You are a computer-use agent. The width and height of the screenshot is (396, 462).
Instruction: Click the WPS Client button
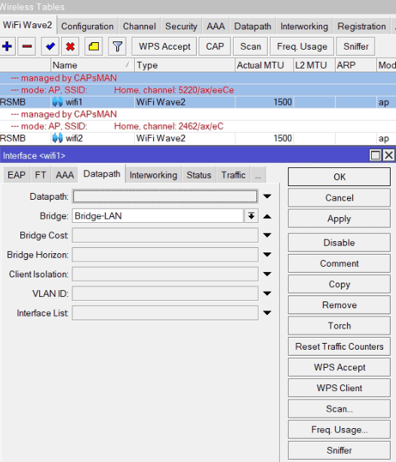339,388
